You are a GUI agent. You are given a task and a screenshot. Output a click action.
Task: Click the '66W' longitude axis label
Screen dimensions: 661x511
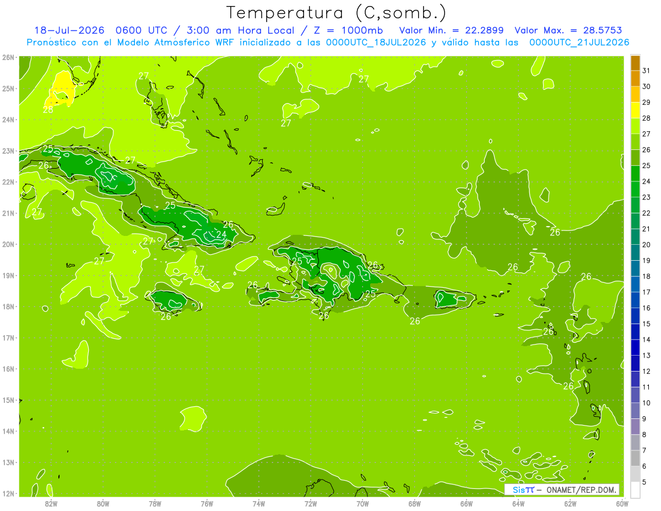(x=466, y=503)
